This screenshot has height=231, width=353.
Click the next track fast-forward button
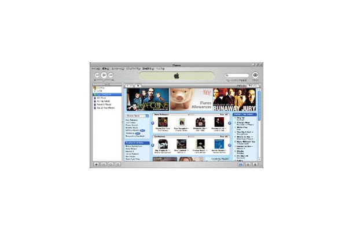[111, 75]
